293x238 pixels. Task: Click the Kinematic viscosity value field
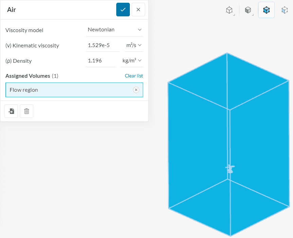103,45
